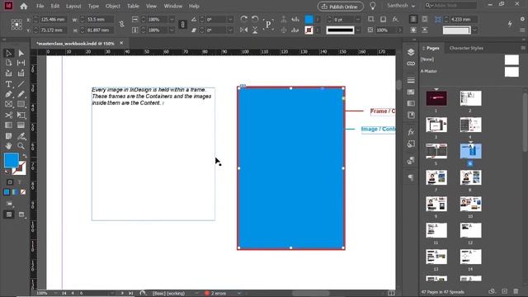528x297 pixels.
Task: Open the Layers panel icon
Action: pos(411,52)
